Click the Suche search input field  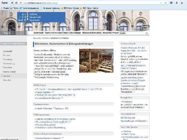coord(132,33)
